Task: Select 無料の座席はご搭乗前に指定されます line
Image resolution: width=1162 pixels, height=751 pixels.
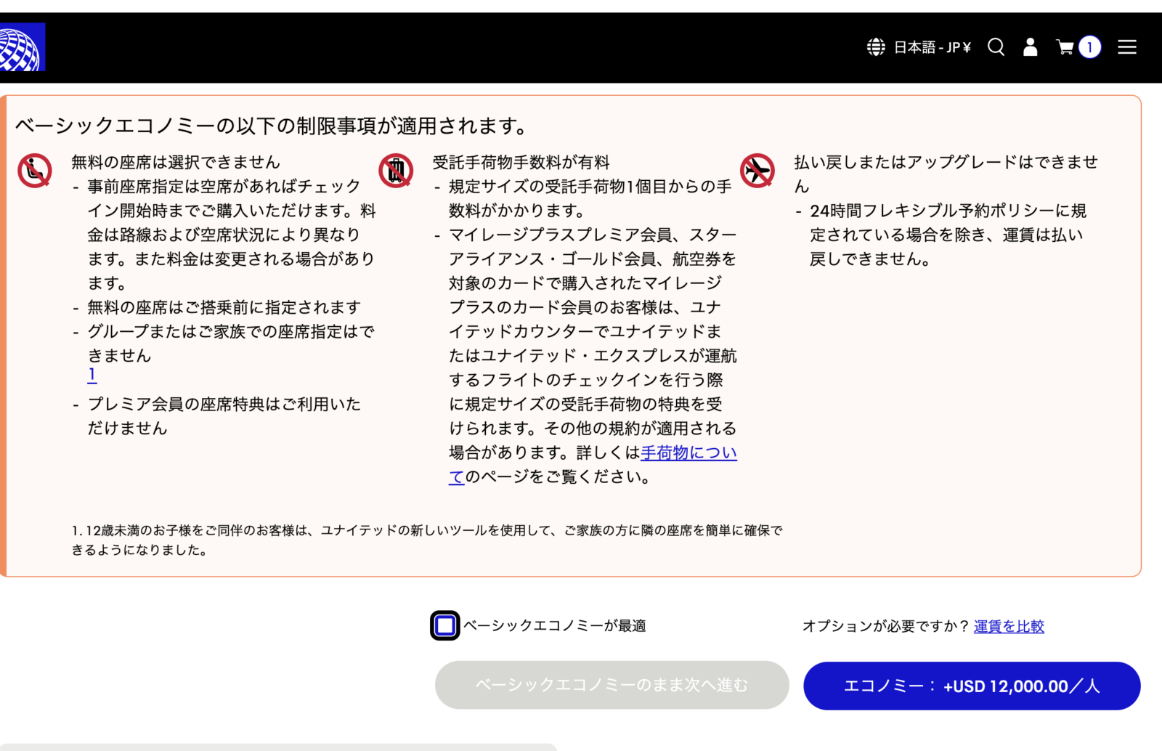Action: [x=224, y=307]
